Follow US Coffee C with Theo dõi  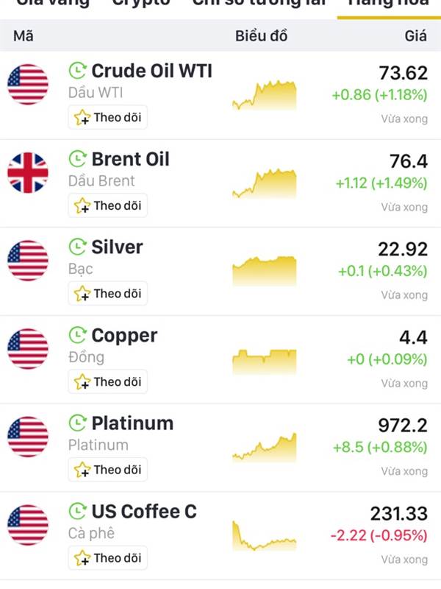pyautogui.click(x=107, y=558)
